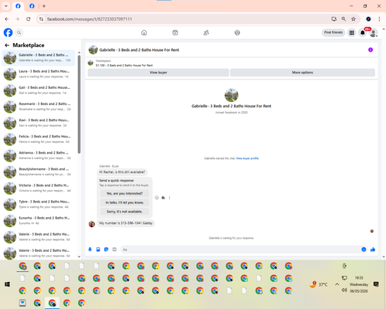Select Gabrielle's conversation in the list
This screenshot has width=386, height=309.
coord(39,58)
